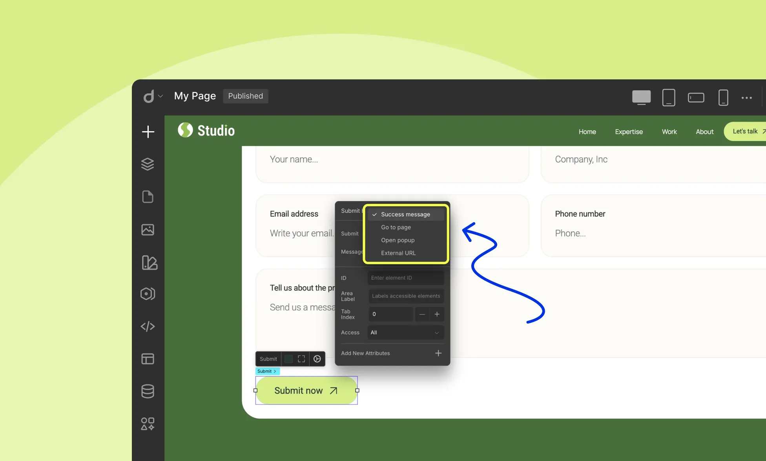This screenshot has height=461, width=766.
Task: Click the Area Label input field
Action: (406, 296)
